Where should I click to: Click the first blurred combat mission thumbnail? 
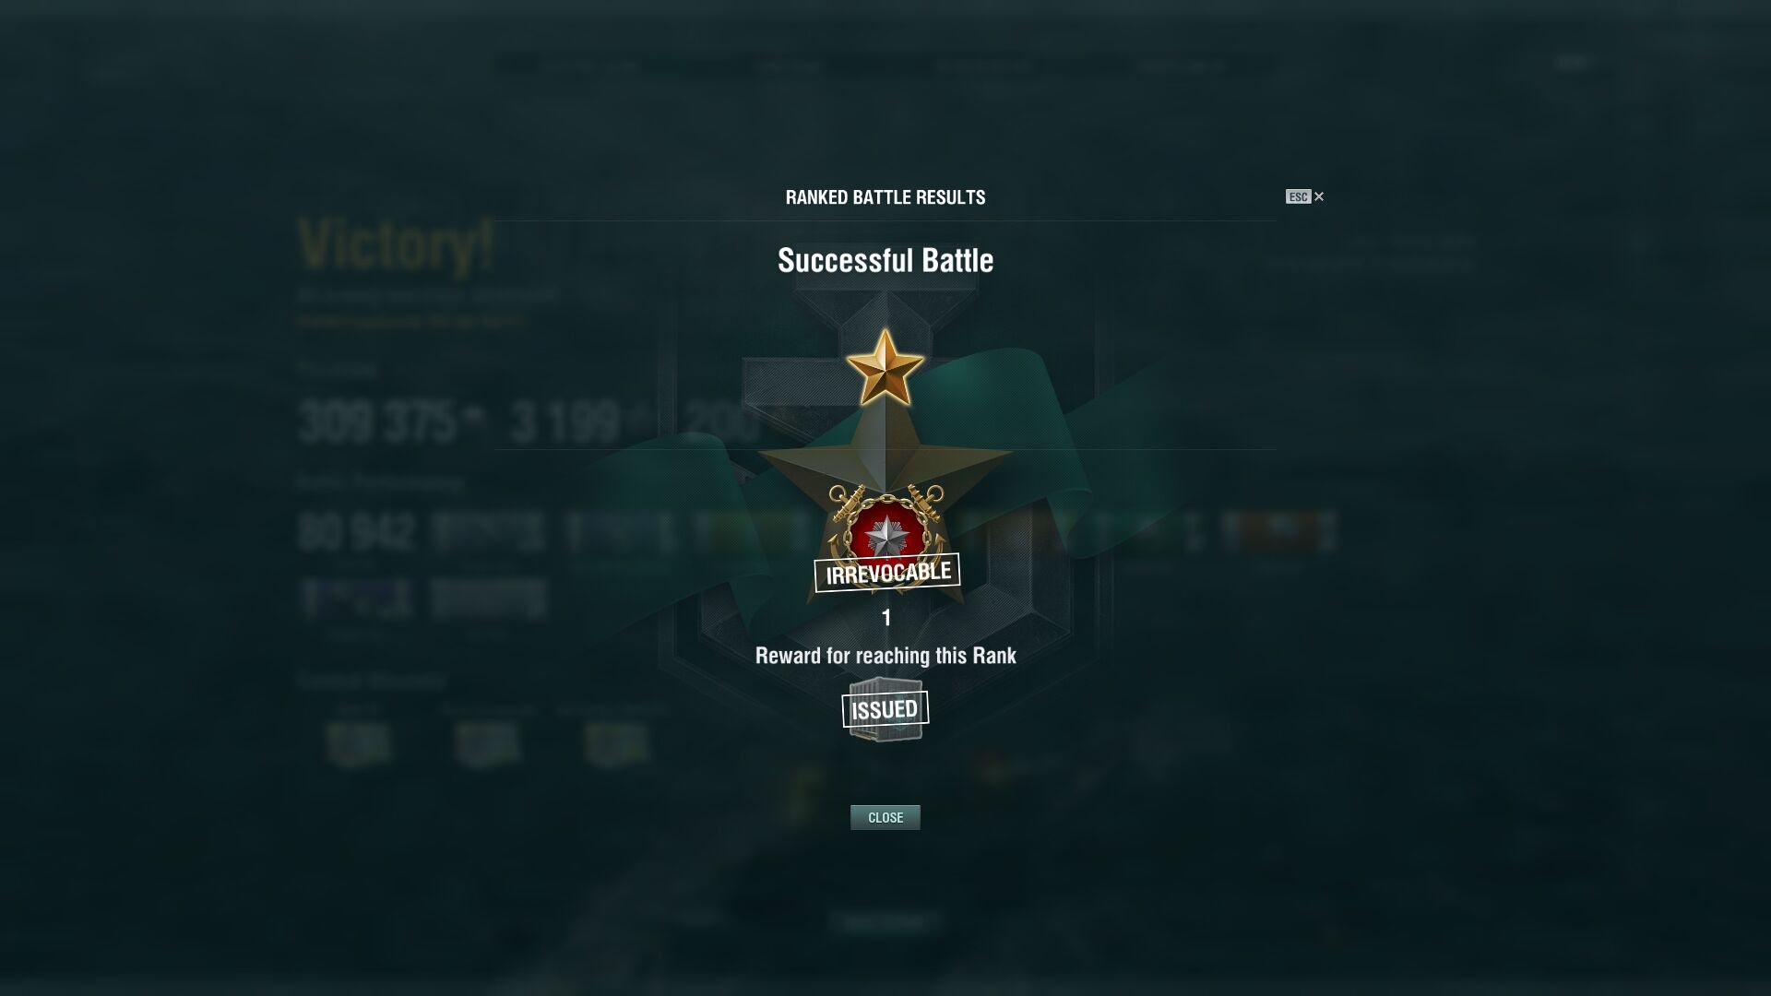(x=359, y=744)
